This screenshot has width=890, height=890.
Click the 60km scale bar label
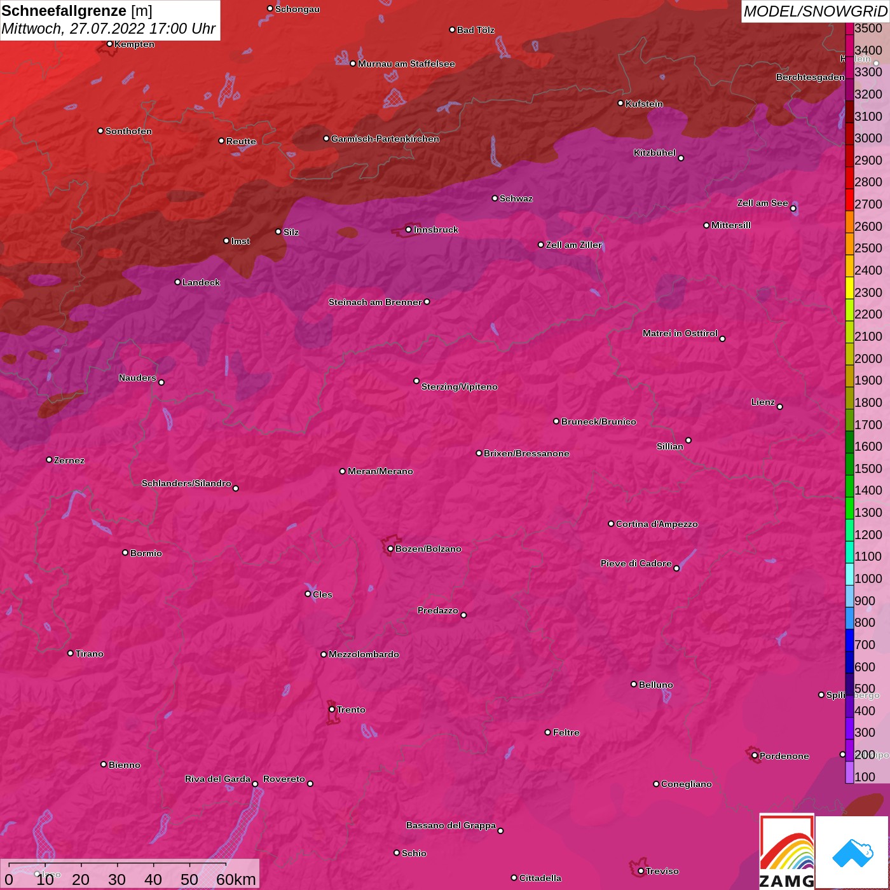pyautogui.click(x=236, y=879)
